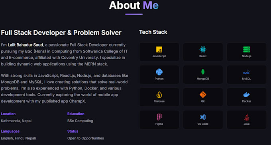Click Open to Opportunities text
Screen dimensions: 271x145
coord(86,138)
